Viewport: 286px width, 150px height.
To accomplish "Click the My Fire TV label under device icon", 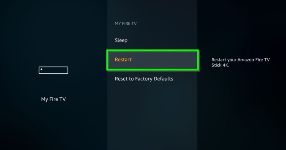I will click(x=53, y=99).
